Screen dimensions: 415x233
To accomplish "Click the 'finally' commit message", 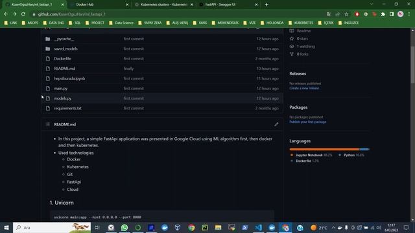I will pos(128,69).
